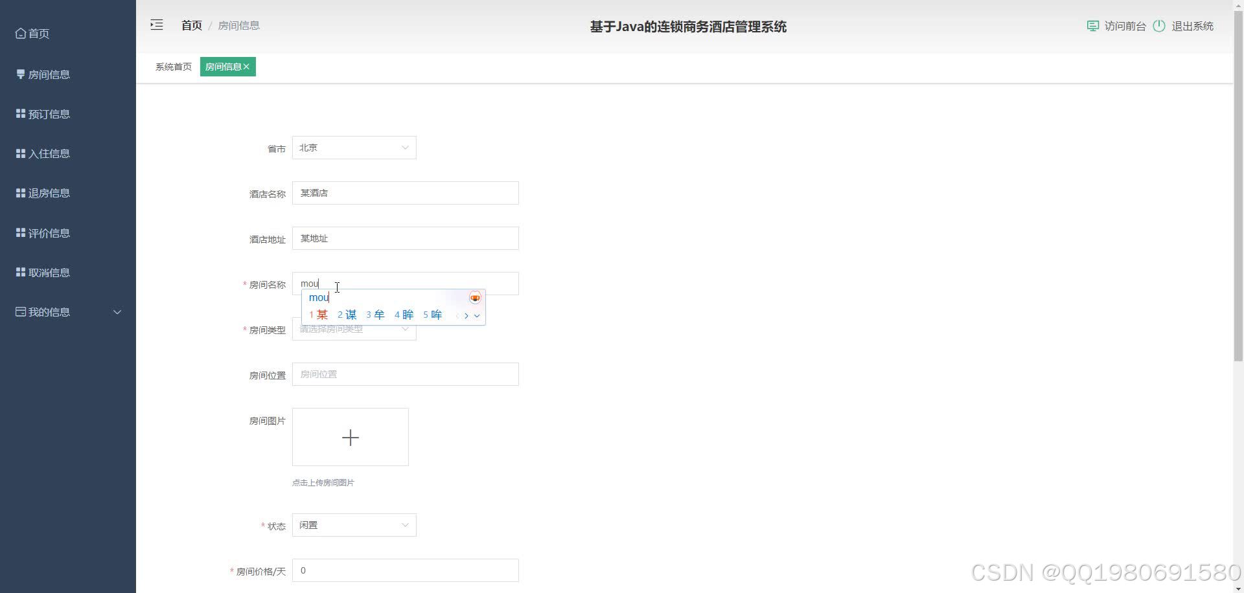Viewport: 1244px width, 593px height.
Task: Click the mou composition text in IME popup
Action: (319, 298)
